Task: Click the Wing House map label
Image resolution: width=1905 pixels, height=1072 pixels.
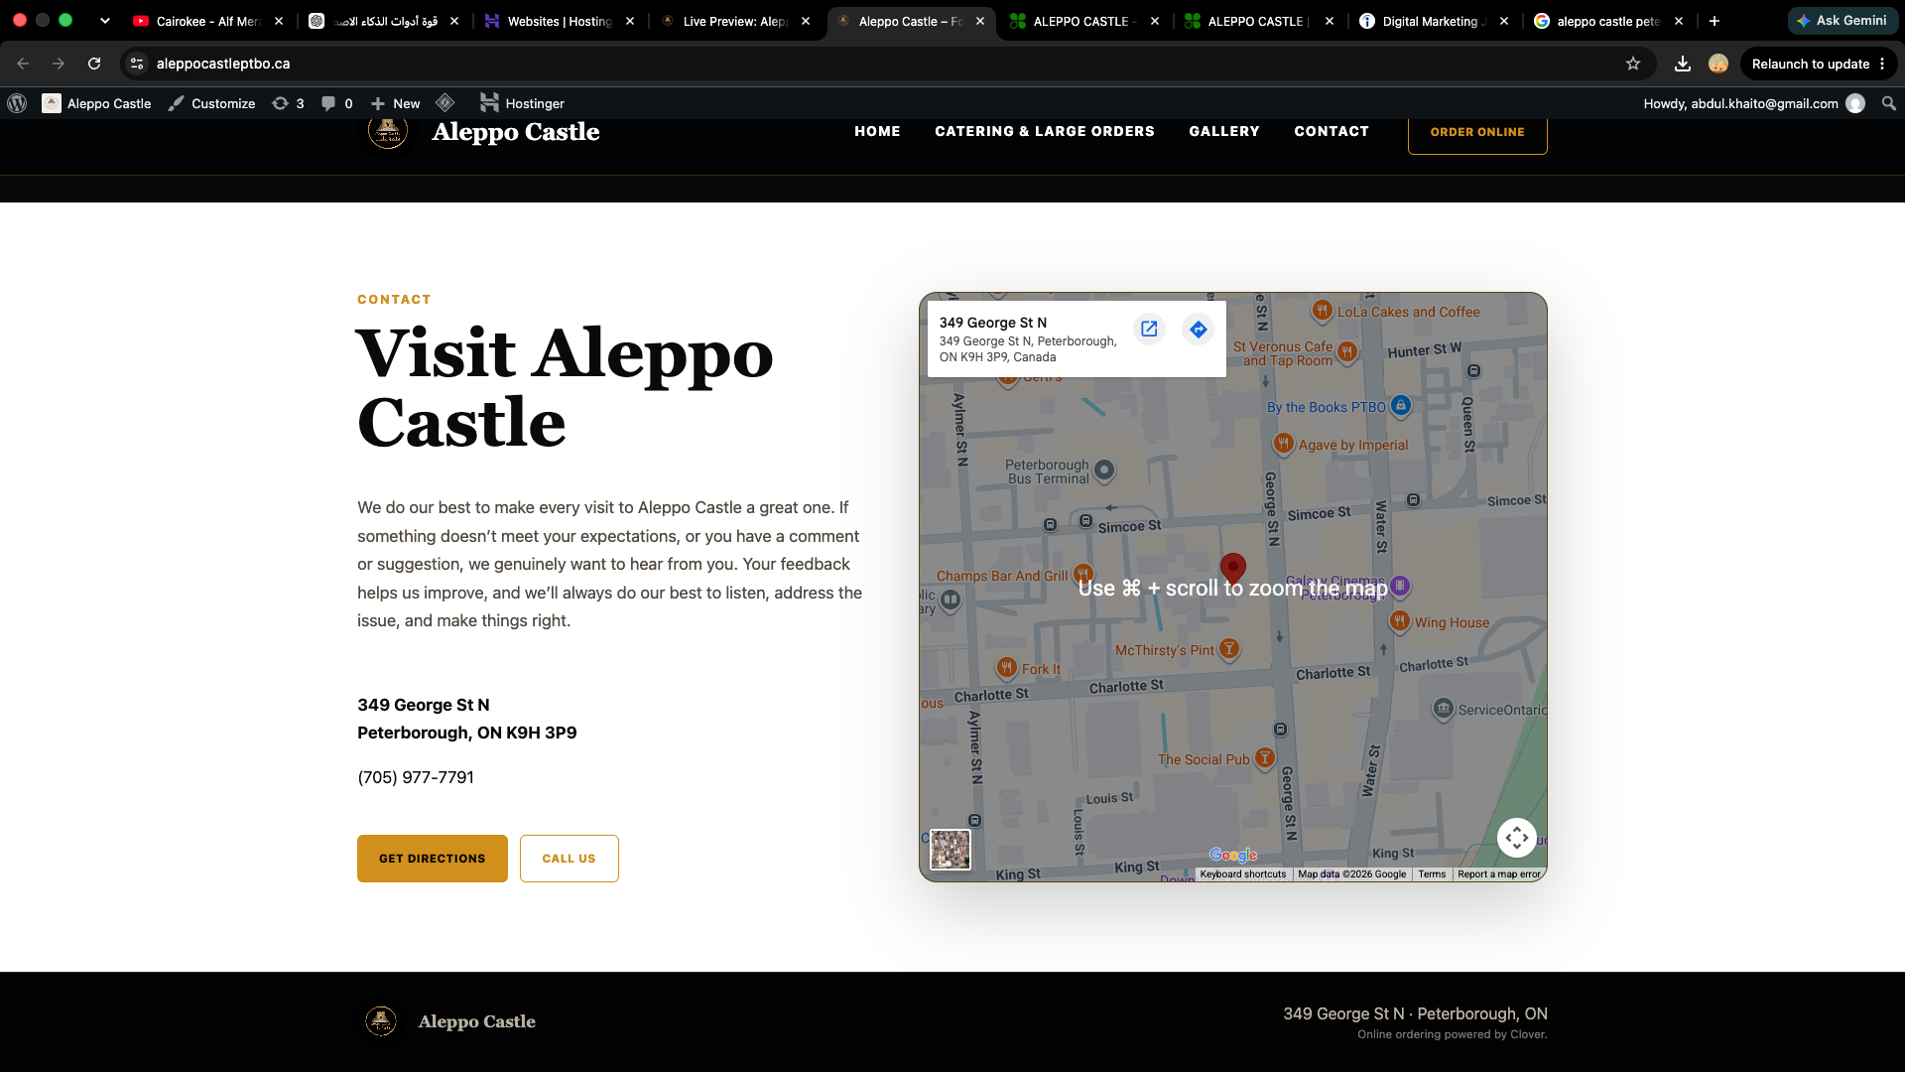Action: 1452,623
